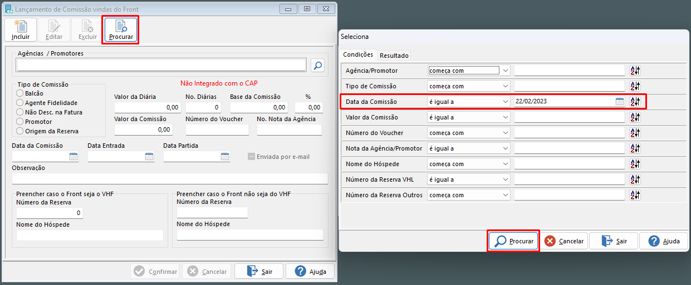
Task: Click Ajuda button in Seleciona dialog
Action: pos(664,241)
